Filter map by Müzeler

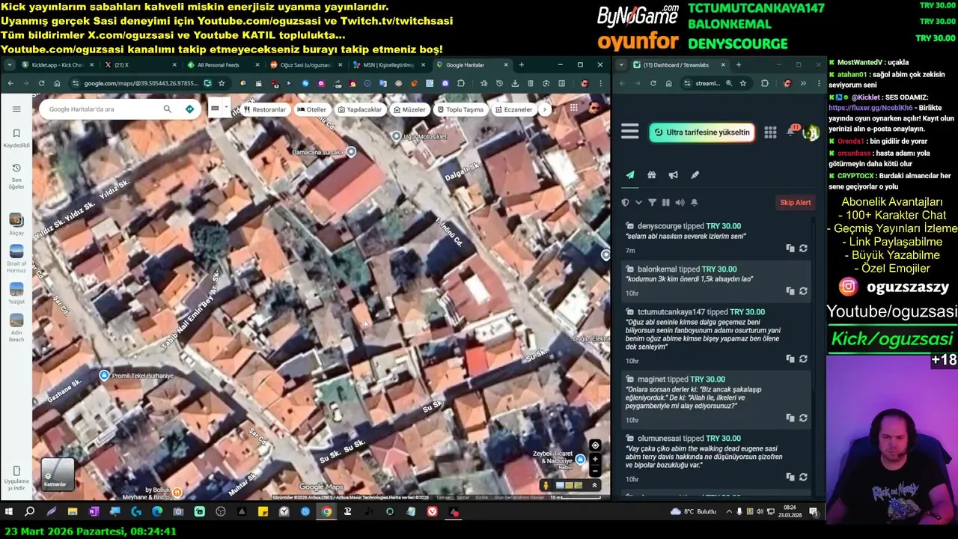click(409, 109)
